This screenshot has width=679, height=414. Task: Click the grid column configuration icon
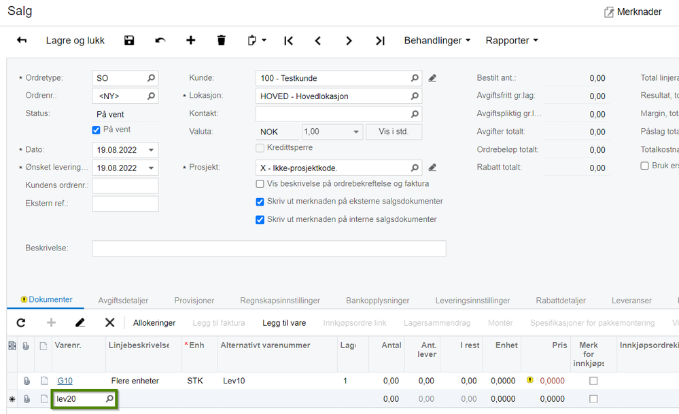tap(12, 345)
